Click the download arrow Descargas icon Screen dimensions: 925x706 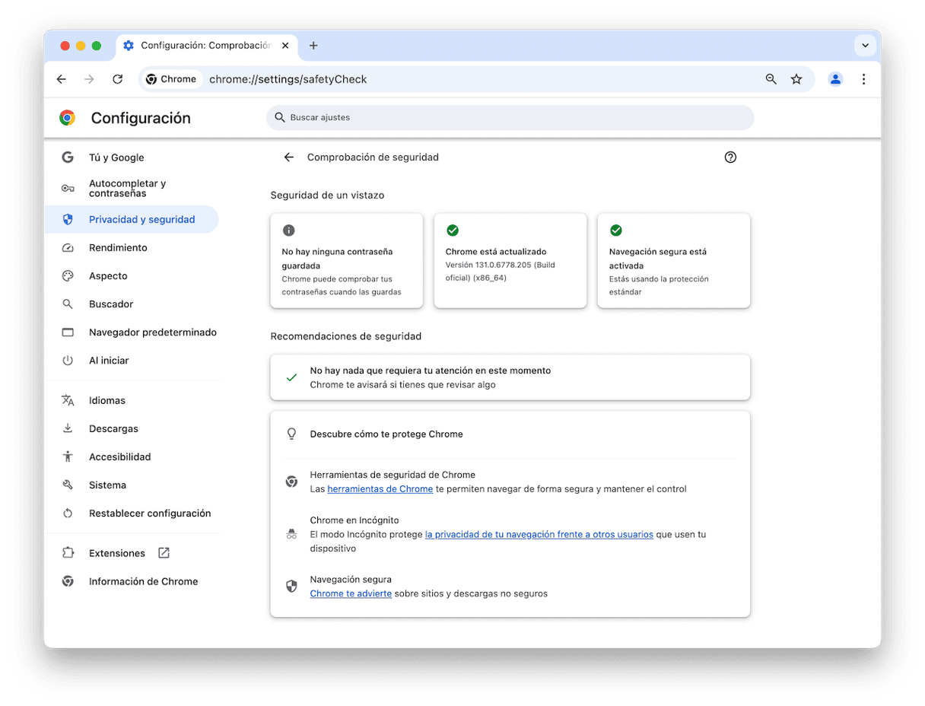68,428
